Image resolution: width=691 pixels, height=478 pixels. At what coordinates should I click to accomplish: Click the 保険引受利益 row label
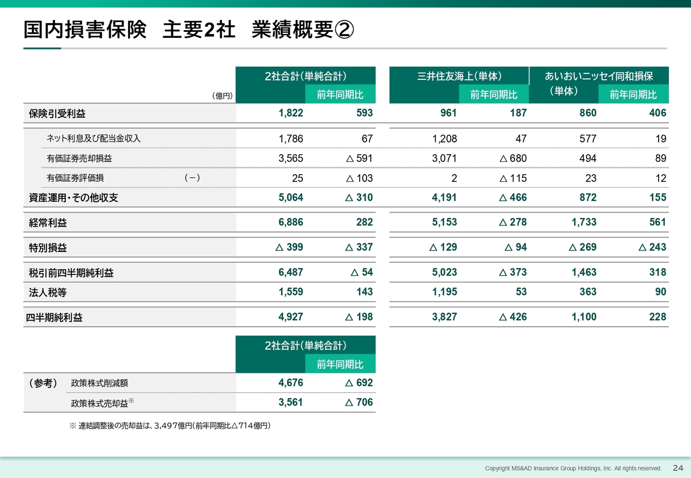57,114
